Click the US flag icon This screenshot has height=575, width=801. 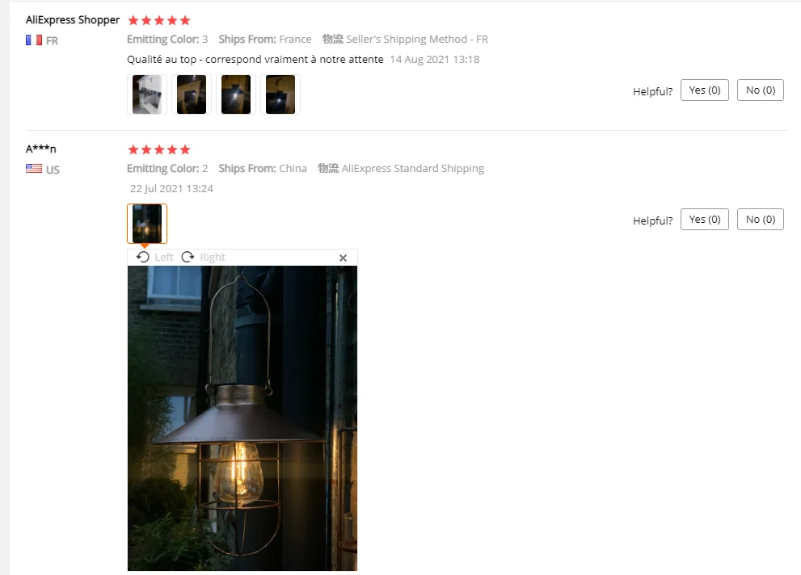(x=34, y=168)
